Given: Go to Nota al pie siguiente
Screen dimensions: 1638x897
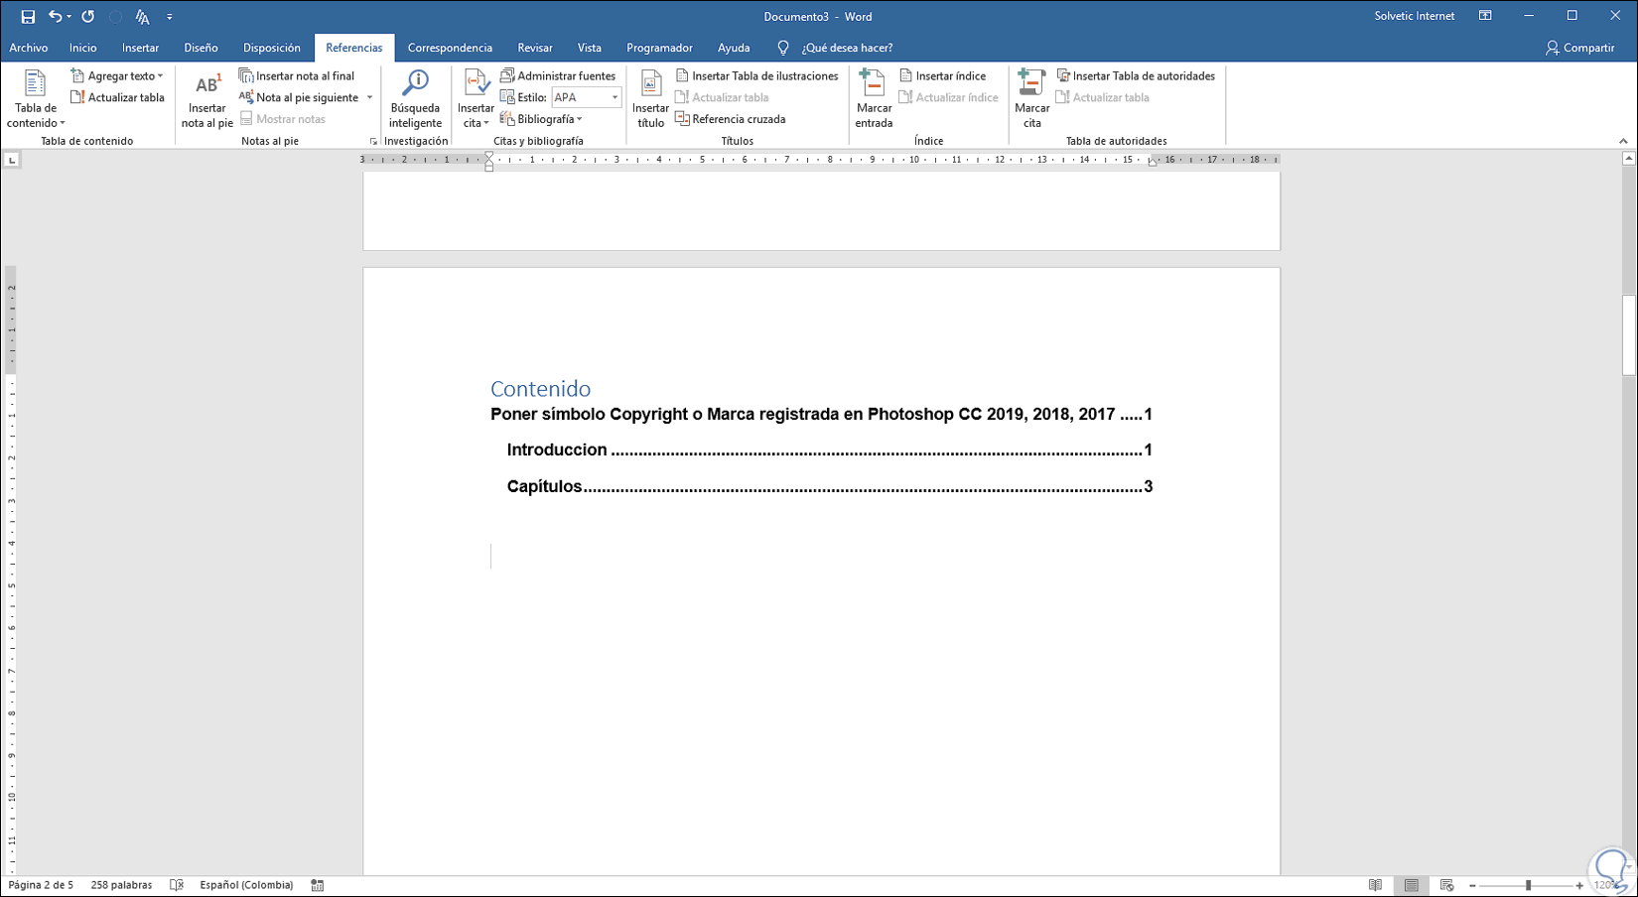Looking at the screenshot, I should click(300, 97).
